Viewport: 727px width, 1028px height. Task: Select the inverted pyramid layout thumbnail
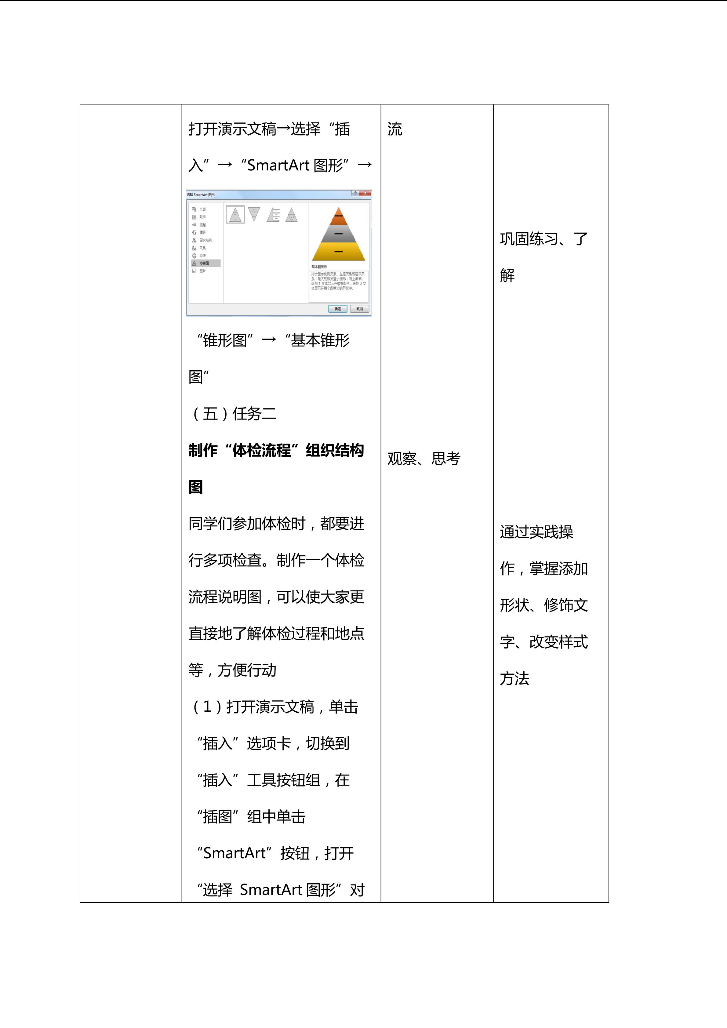tap(254, 214)
